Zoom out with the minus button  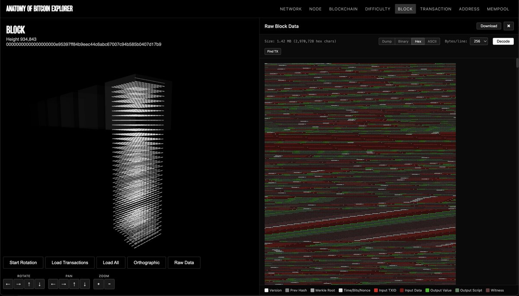pyautogui.click(x=109, y=284)
